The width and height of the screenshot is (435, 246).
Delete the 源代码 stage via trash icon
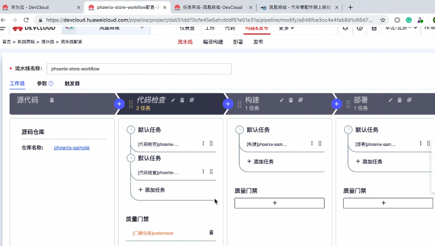(51, 100)
